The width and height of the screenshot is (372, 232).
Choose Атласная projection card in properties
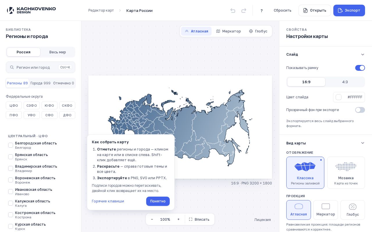[298, 210]
